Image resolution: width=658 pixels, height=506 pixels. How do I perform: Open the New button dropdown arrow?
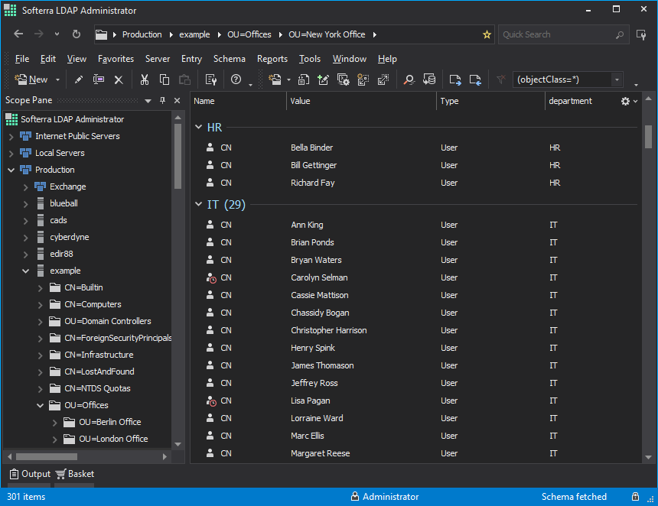click(x=57, y=79)
